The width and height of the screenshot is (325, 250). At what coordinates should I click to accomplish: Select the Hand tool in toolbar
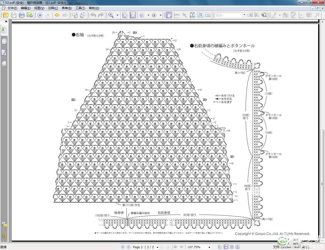coord(169,15)
